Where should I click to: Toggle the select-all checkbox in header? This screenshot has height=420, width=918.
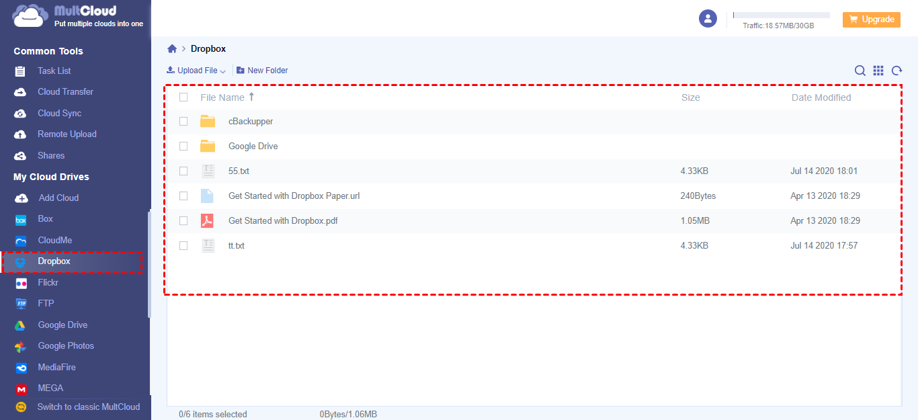click(x=183, y=97)
